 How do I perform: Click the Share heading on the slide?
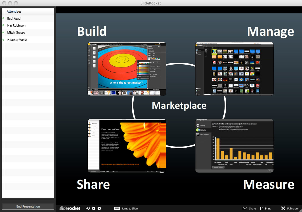93,184
